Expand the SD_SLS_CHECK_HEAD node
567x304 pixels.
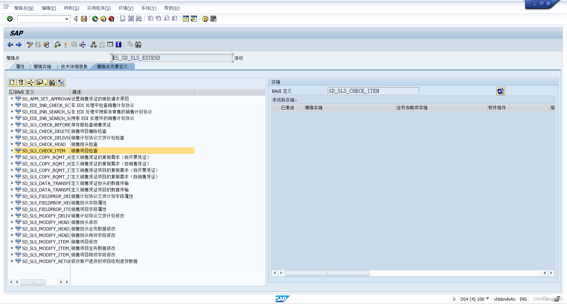click(x=12, y=144)
